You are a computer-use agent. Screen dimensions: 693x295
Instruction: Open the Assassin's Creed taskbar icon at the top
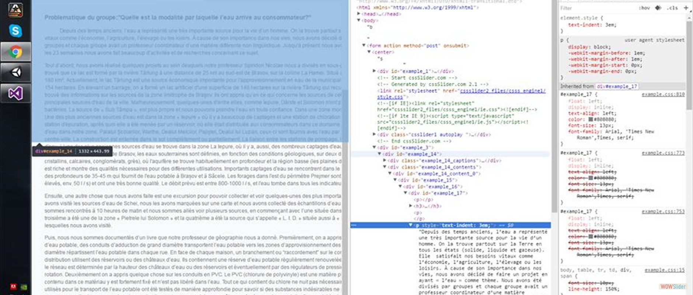click(15, 10)
